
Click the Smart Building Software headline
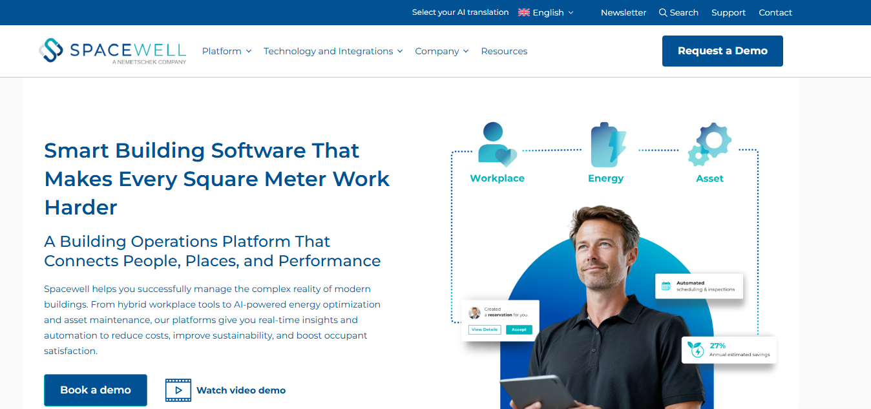[x=217, y=178]
